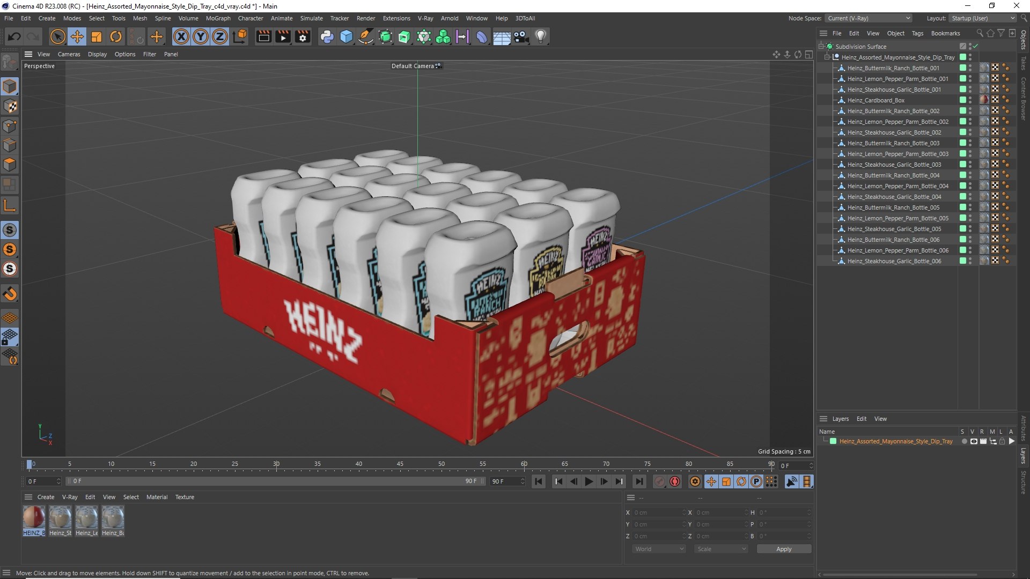Collapse Heinz_Assorted_Mayonnaise_Style_Dip_Tray null object
The image size is (1030, 579).
point(827,57)
